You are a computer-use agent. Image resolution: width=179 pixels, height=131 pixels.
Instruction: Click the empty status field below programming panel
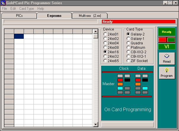[127, 124]
